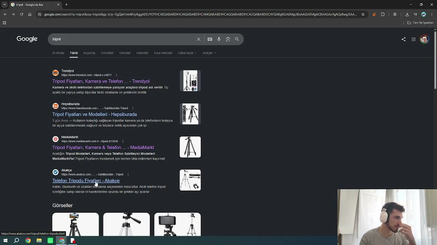Image resolution: width=437 pixels, height=245 pixels.
Task: Submit search with the magnifier icon
Action: (x=237, y=39)
